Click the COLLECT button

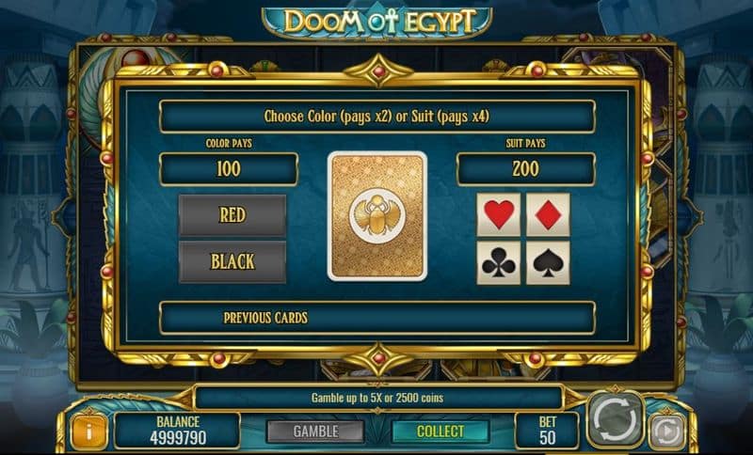(441, 431)
